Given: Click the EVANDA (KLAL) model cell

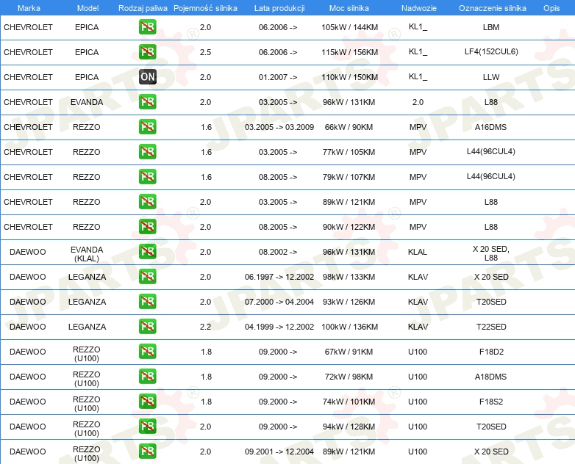Looking at the screenshot, I should pos(87,254).
